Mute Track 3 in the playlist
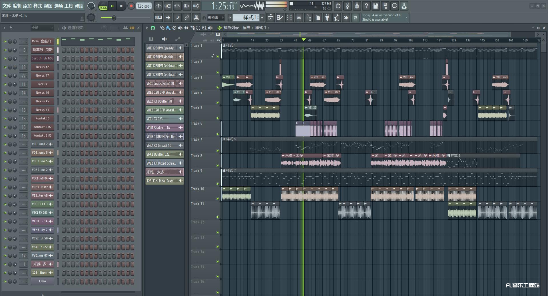 (x=218, y=87)
